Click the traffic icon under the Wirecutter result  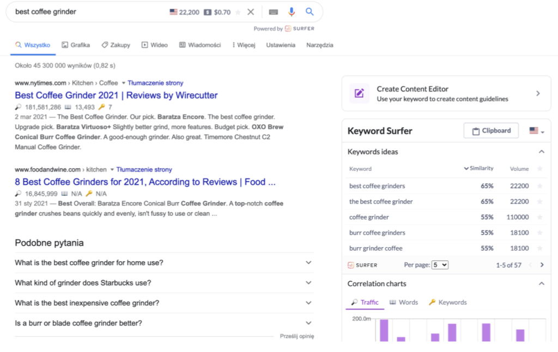tap(18, 107)
